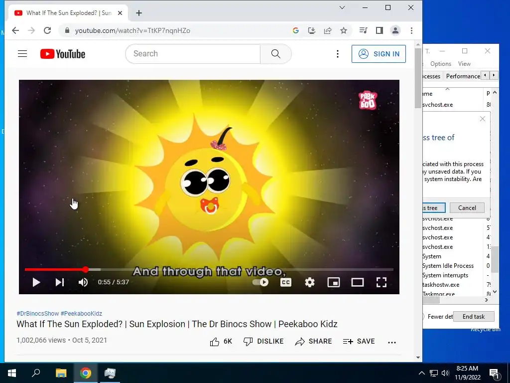This screenshot has width=510, height=383.
Task: Open taskbar search magnifier
Action: 36,373
